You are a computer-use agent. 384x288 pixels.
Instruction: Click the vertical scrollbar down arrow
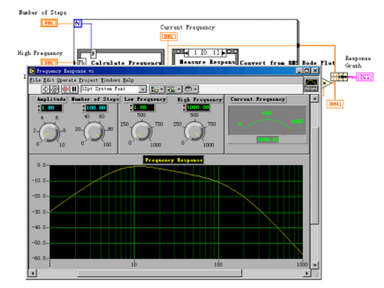point(315,265)
